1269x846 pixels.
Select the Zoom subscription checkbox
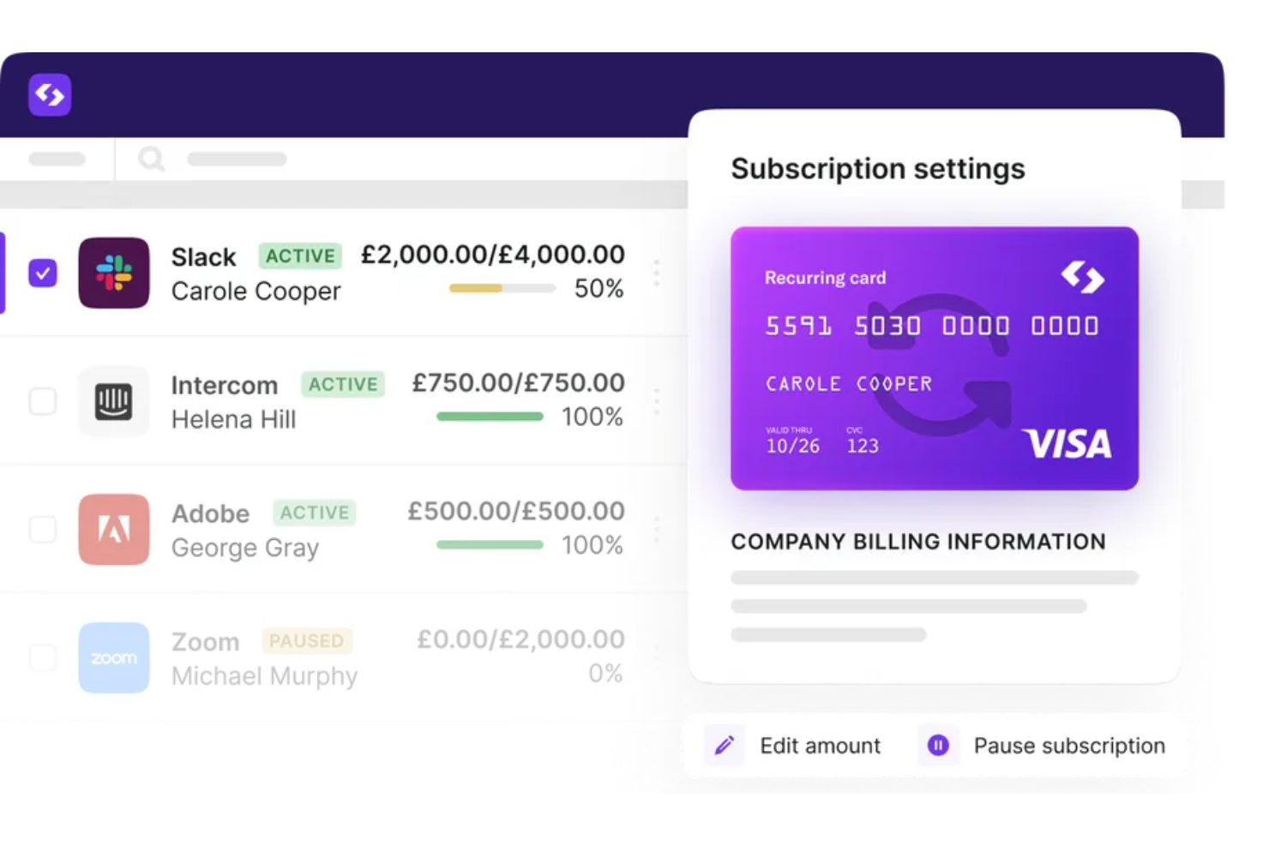(42, 657)
